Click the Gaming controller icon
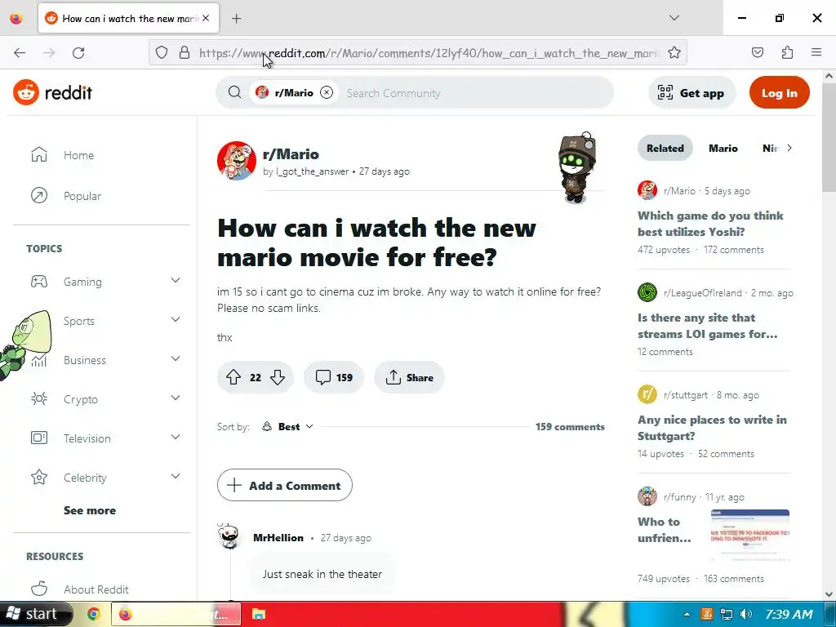Screen dimensions: 836x627 coord(39,281)
